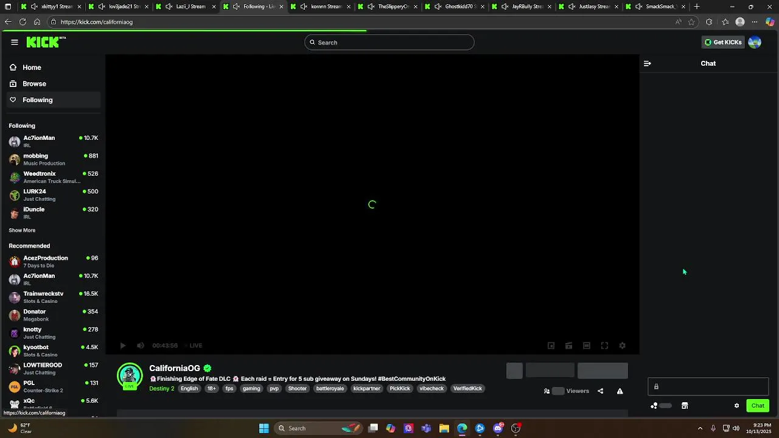Viewport: 779px width, 438px height.
Task: Go to browser home page
Action: pyautogui.click(x=37, y=22)
